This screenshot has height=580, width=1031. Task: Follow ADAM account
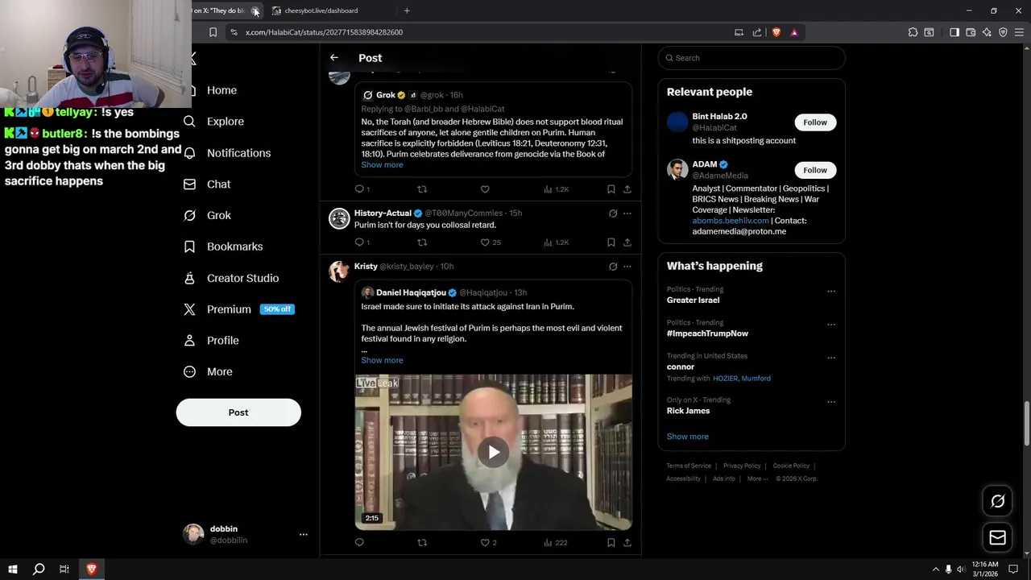815,170
